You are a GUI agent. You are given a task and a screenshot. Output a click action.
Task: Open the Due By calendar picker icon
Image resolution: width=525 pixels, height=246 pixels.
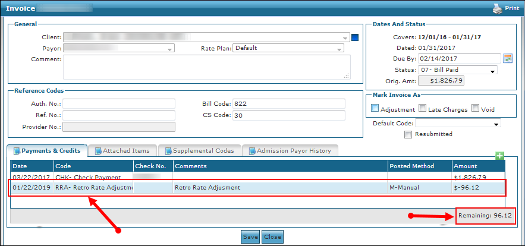[508, 58]
